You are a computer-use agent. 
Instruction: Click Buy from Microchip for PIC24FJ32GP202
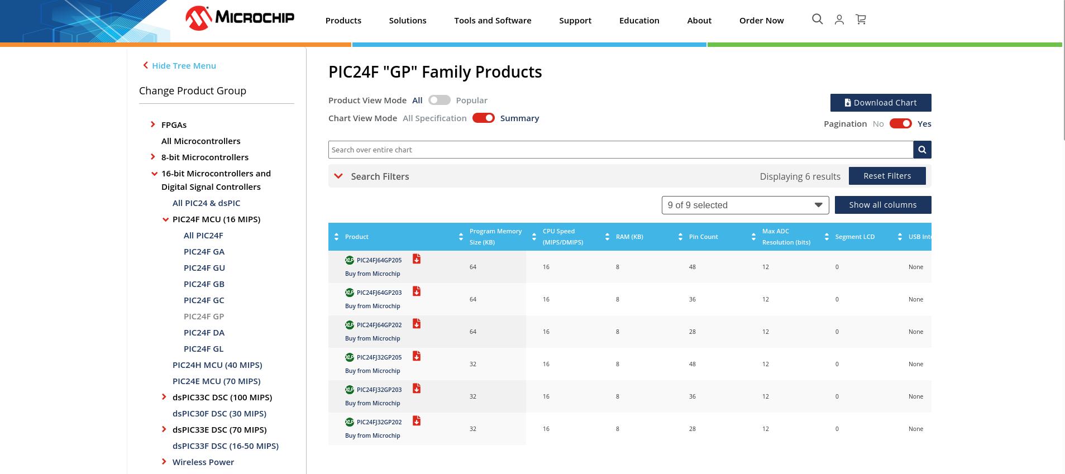[372, 435]
